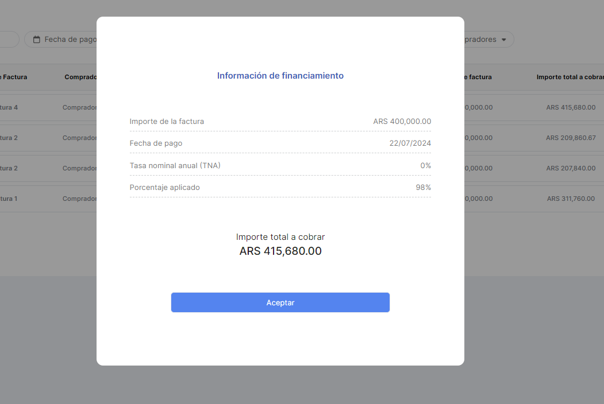This screenshot has height=404, width=604.
Task: Click the Aceptar button in the dialog
Action: click(x=280, y=302)
